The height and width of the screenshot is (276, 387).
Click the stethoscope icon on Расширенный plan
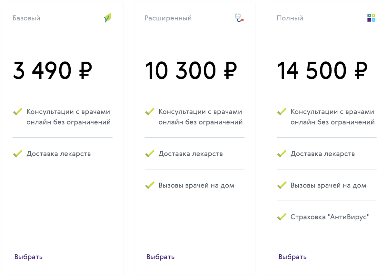pos(239,18)
